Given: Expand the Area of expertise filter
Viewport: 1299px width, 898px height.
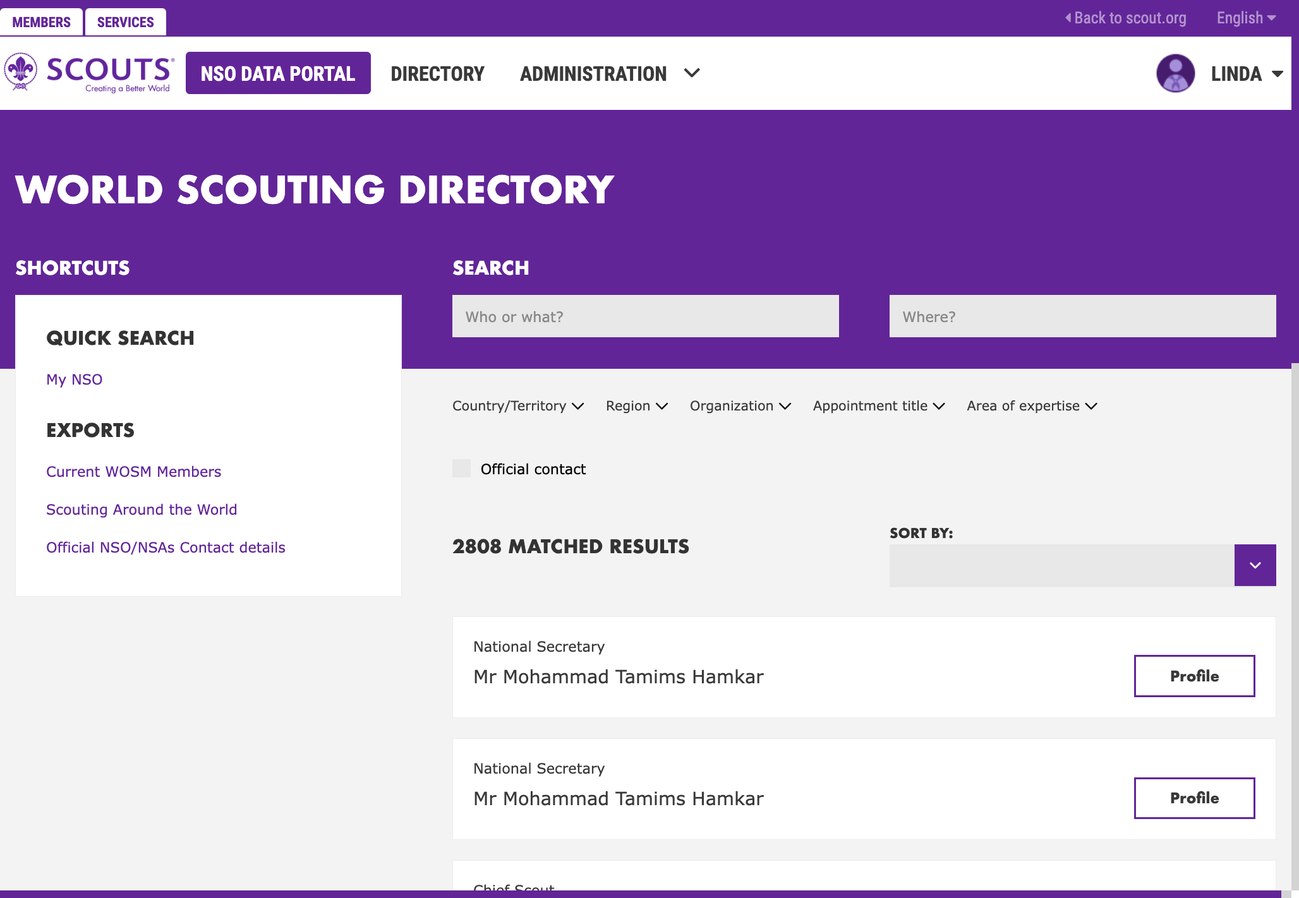Looking at the screenshot, I should coord(1032,406).
